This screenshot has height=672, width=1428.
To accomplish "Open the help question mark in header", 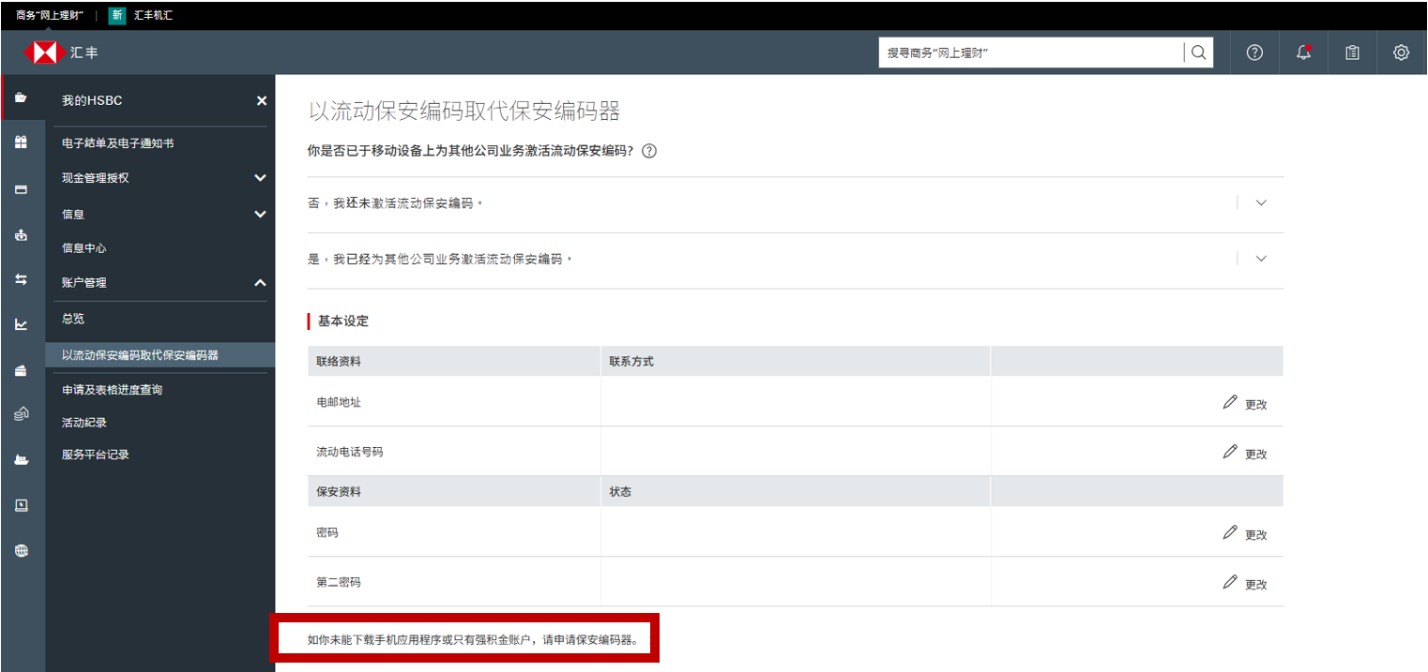I will 1254,52.
